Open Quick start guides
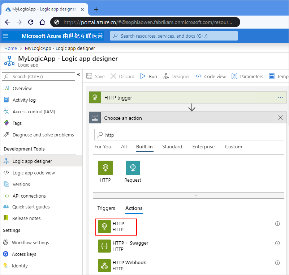The height and width of the screenshot is (275, 289). click(x=31, y=207)
